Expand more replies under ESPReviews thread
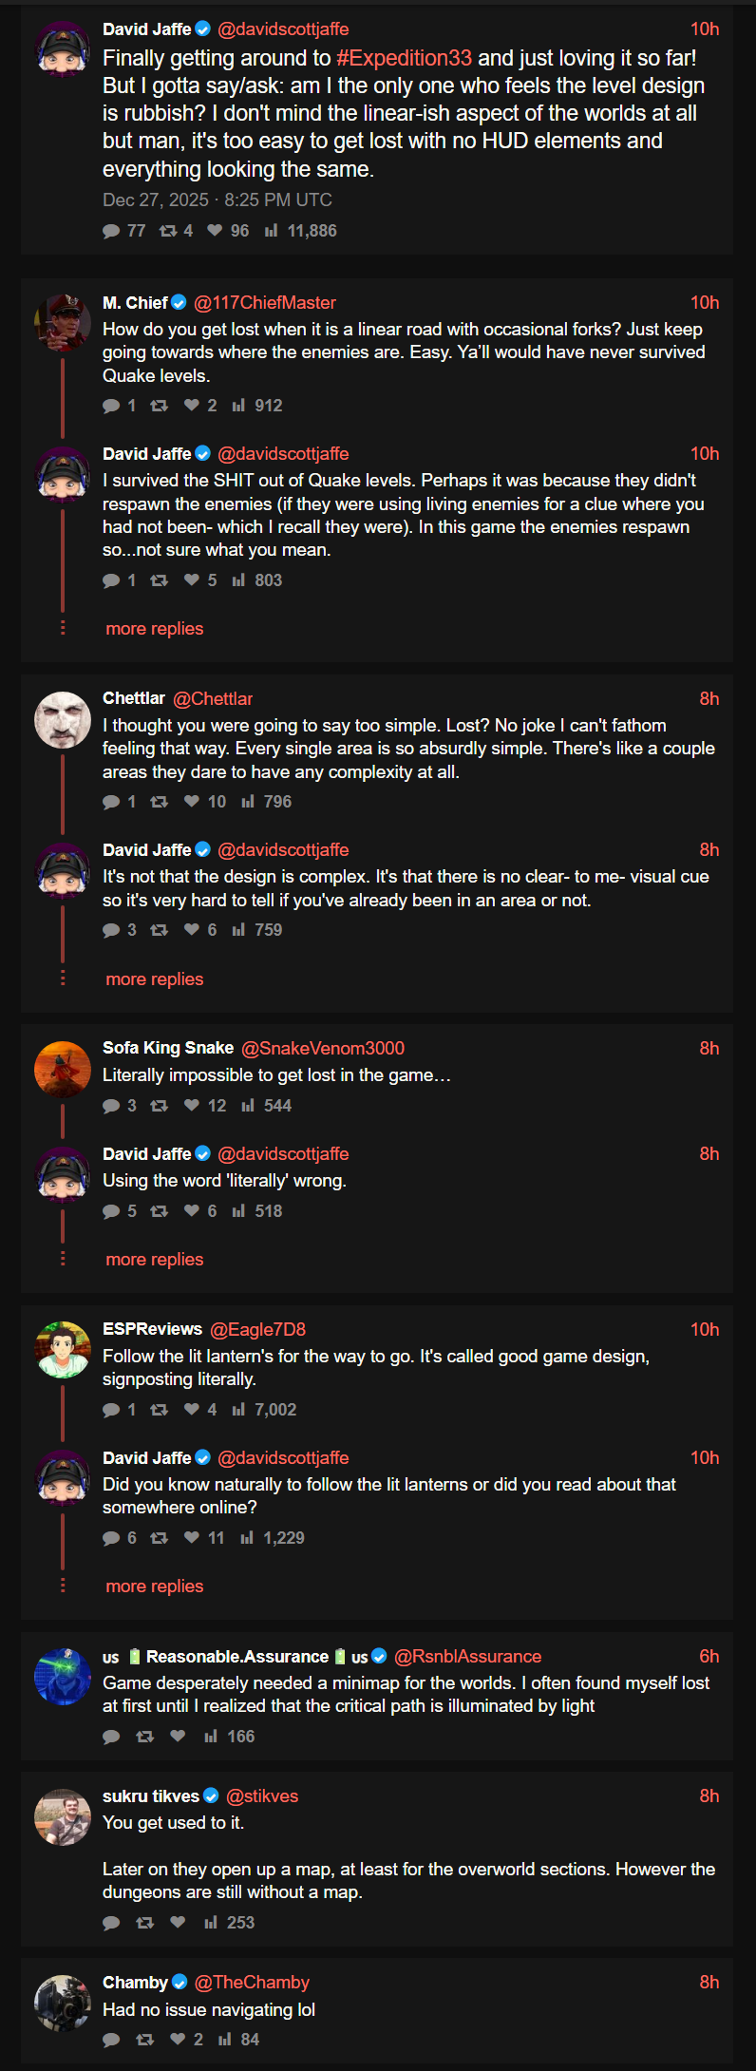This screenshot has height=2071, width=756. click(155, 1586)
